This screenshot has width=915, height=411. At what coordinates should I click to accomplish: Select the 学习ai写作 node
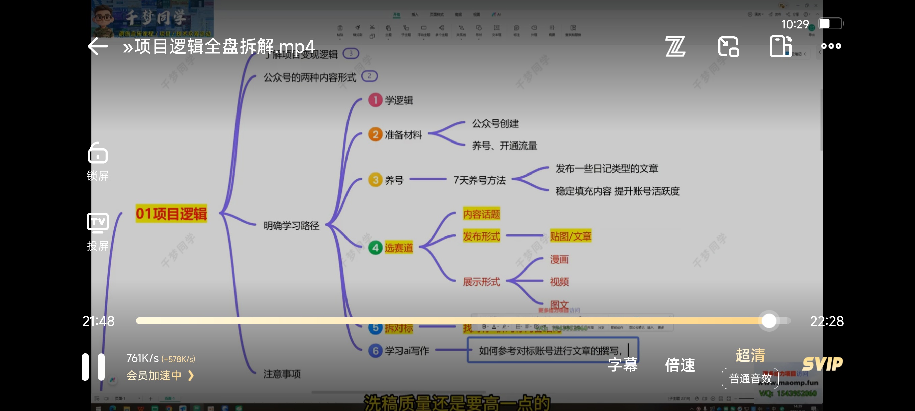(x=407, y=351)
